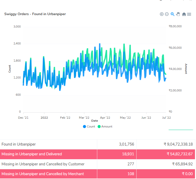
Task: Click the ₹4,00,000 amount axis value
Action: click(175, 69)
